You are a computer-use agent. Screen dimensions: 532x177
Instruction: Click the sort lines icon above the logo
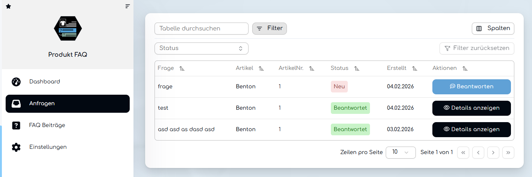pyautogui.click(x=128, y=6)
